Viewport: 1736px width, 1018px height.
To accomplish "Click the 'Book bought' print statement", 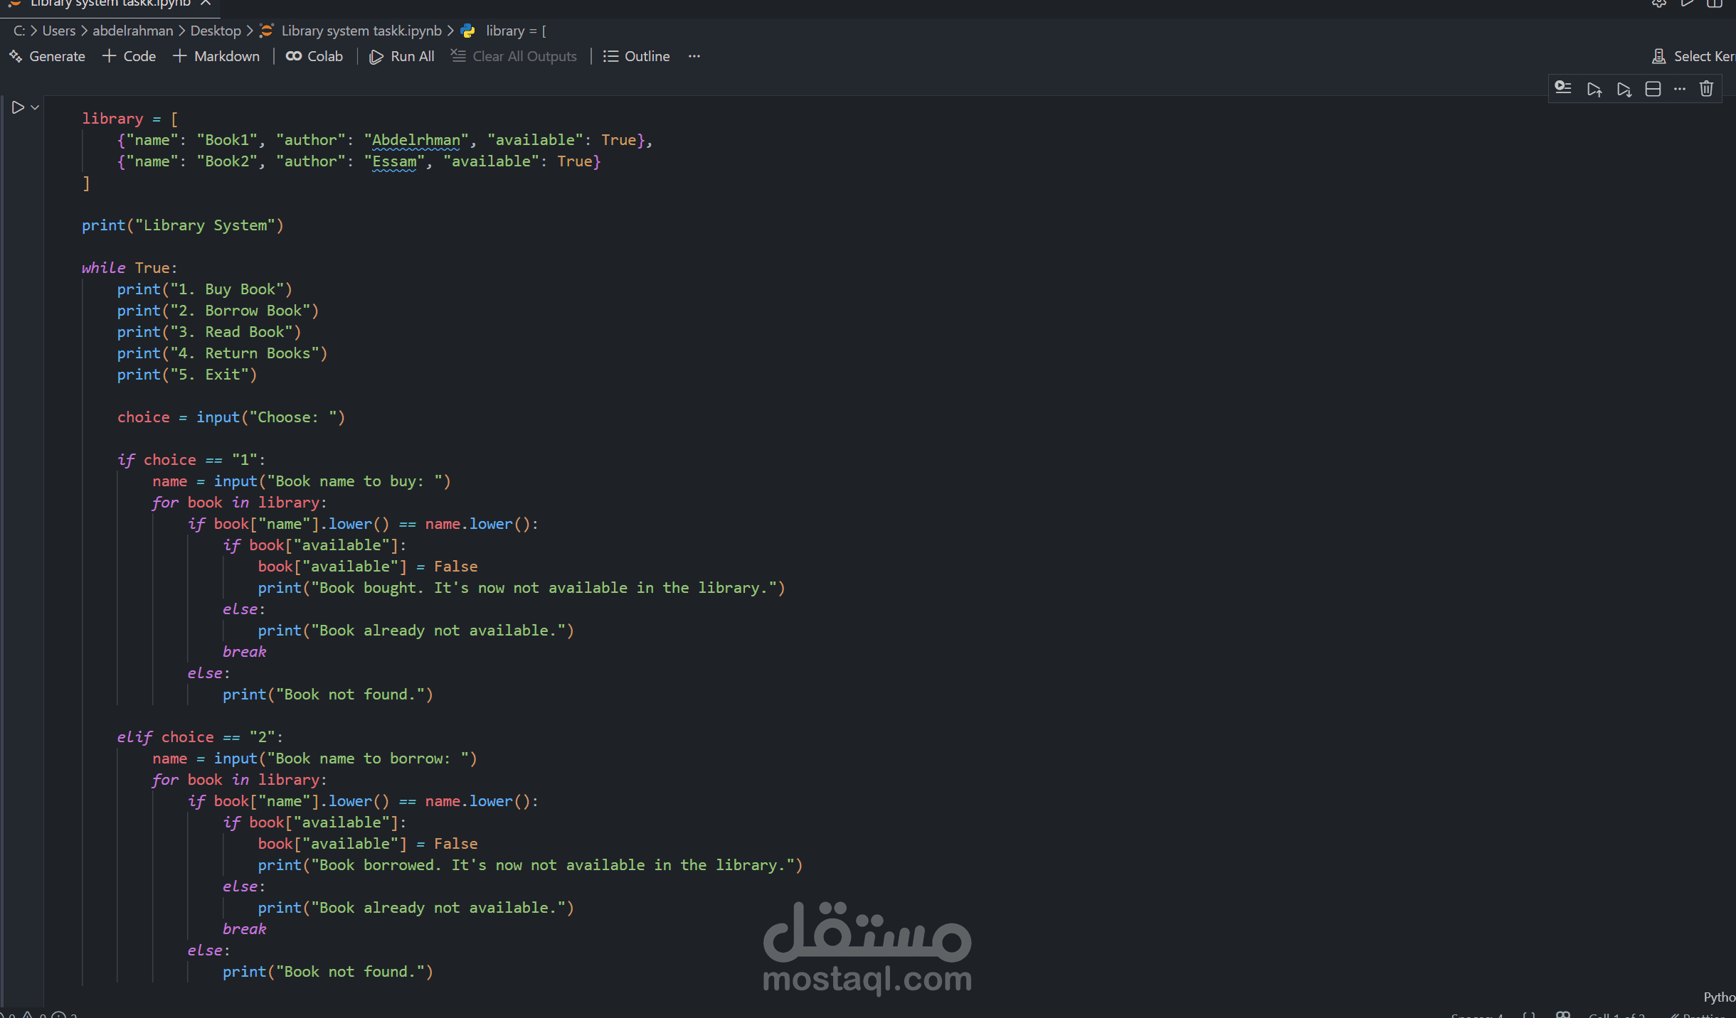I will (x=522, y=588).
